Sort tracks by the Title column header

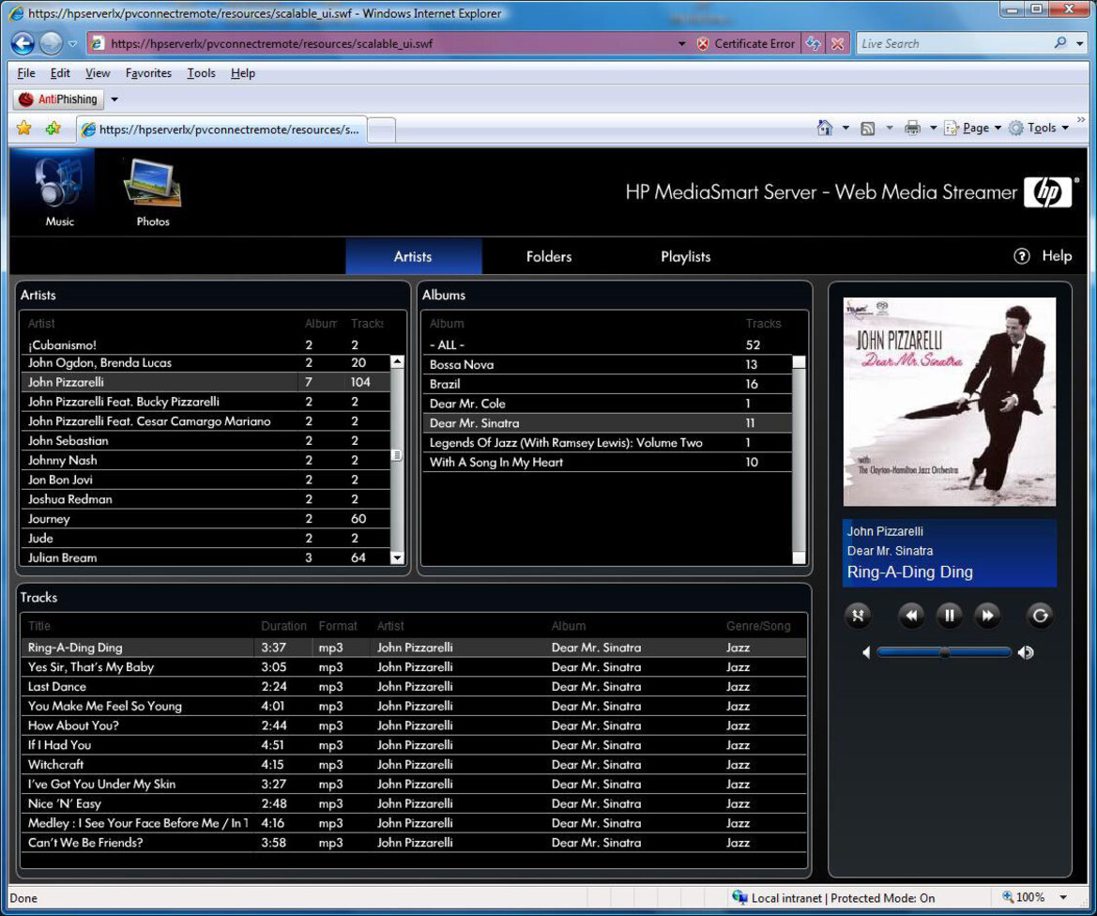pos(39,626)
